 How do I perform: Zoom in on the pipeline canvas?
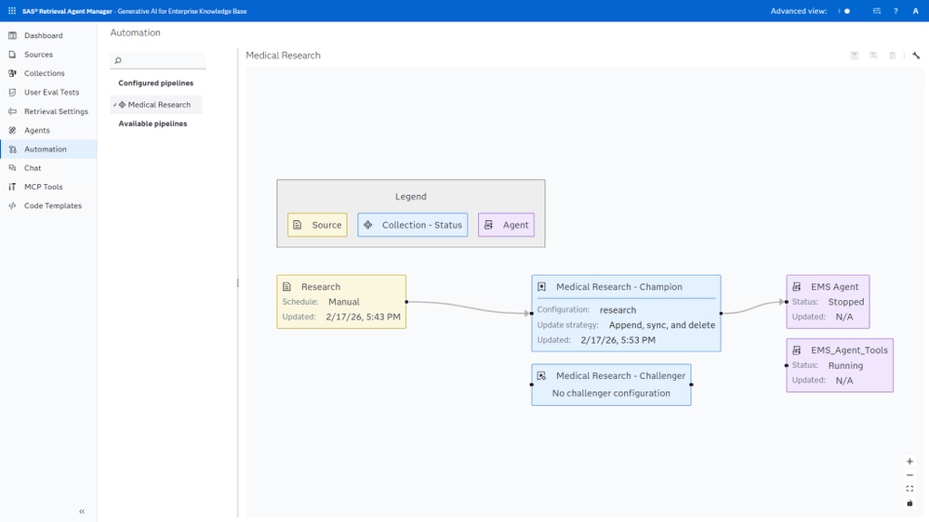click(909, 461)
